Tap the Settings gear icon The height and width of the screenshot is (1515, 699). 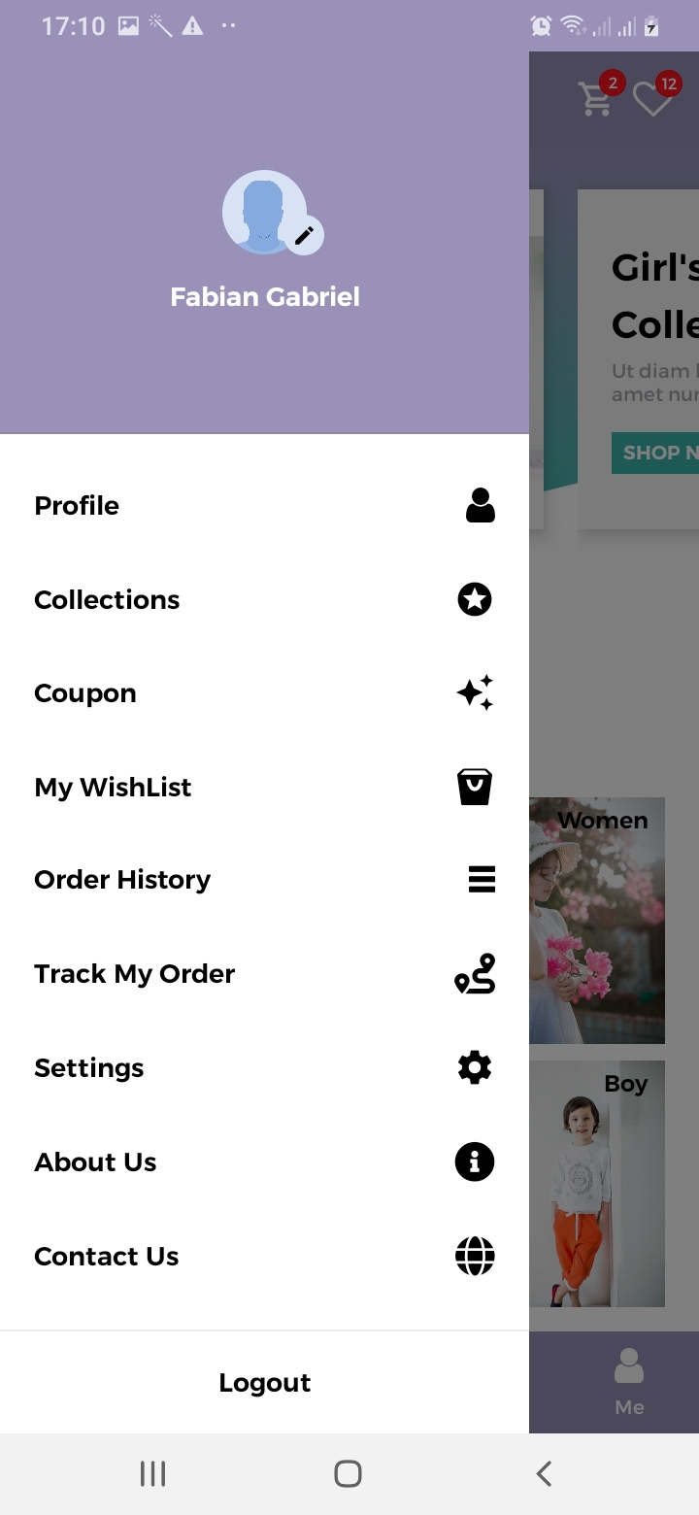(x=475, y=1068)
